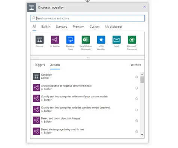Open the AI Builder connector icon
The width and height of the screenshot is (178, 148).
[x=55, y=40]
